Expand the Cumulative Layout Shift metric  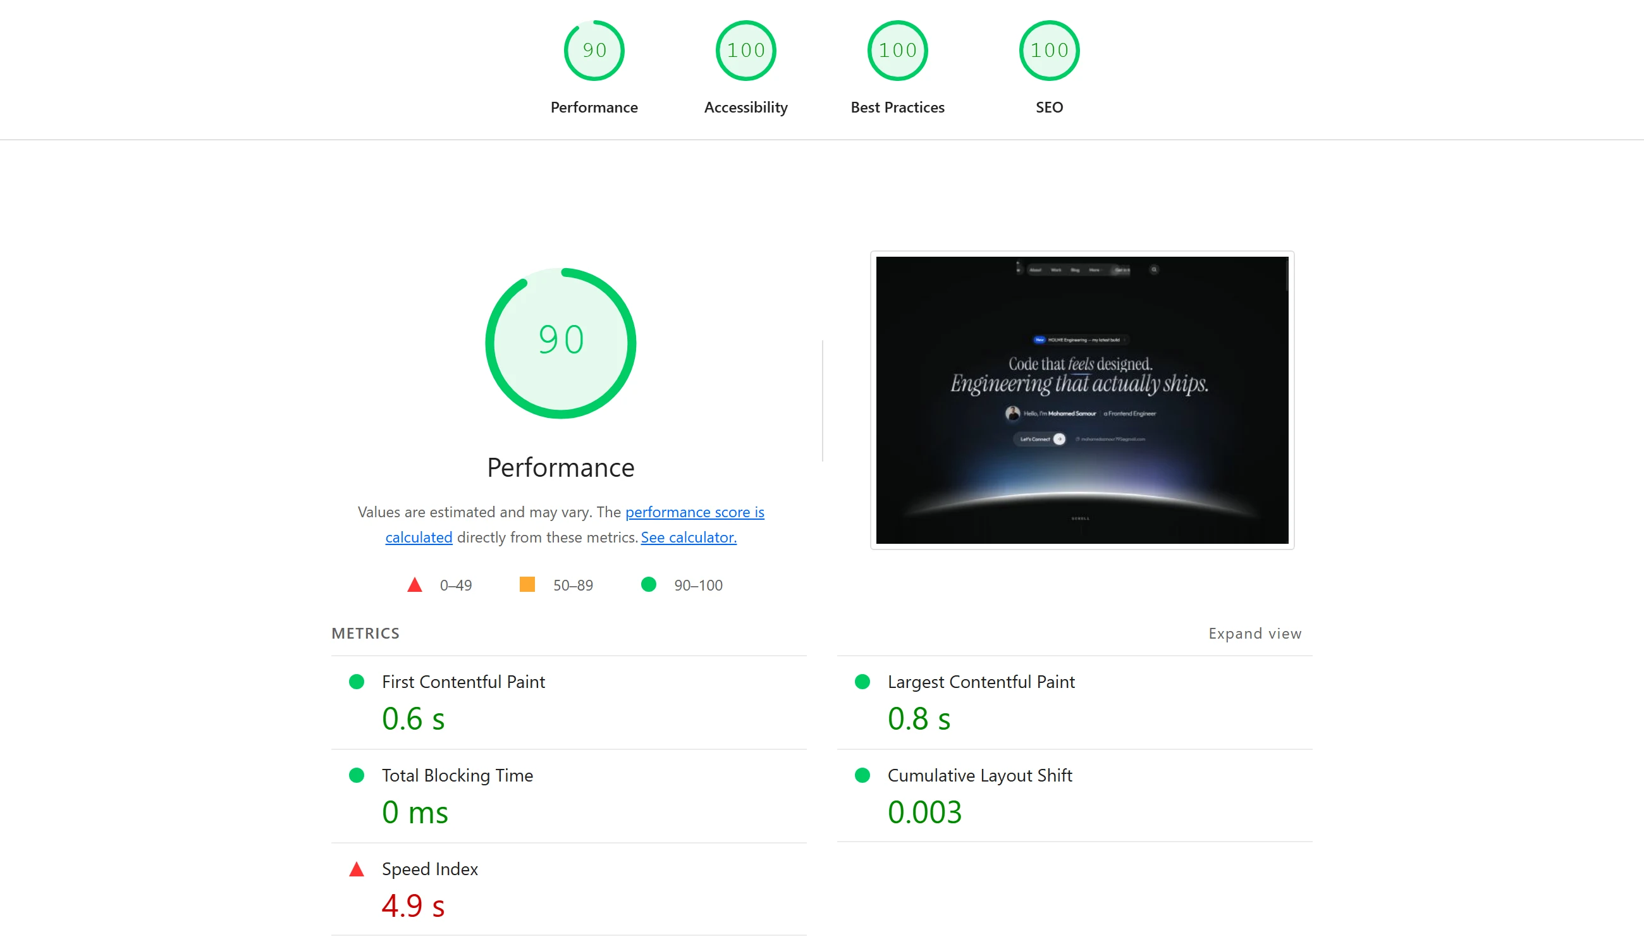(x=1074, y=795)
